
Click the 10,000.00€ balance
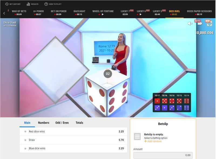(x=204, y=33)
